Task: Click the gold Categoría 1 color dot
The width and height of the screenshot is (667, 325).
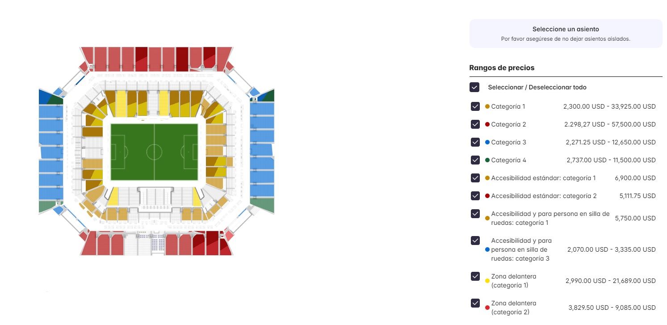Action: 487,106
